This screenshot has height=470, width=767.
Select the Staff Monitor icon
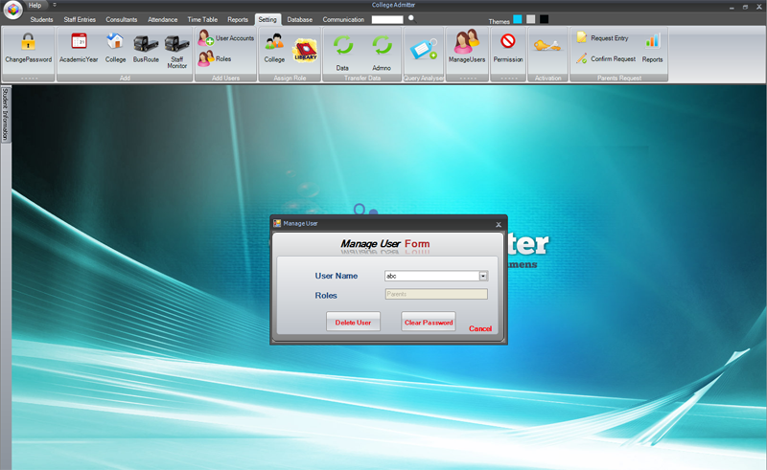point(176,44)
